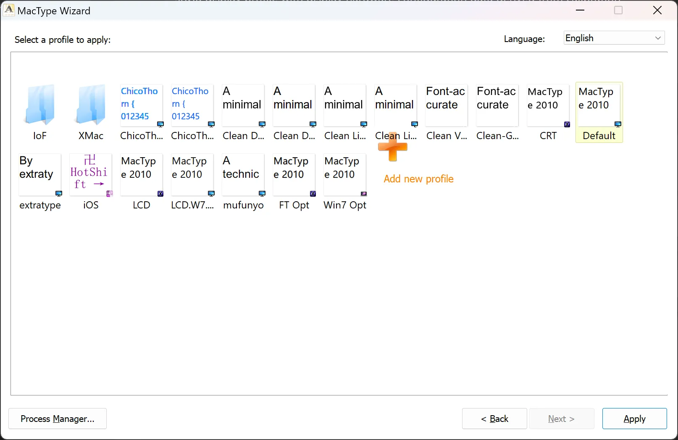Click the MacType Wizard title bar icon
The width and height of the screenshot is (678, 440).
[x=9, y=10]
